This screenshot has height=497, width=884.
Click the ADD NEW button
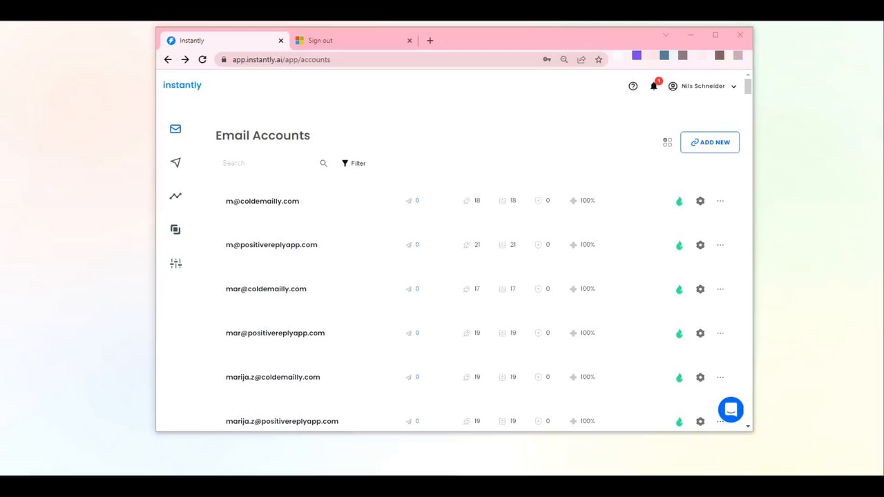point(710,142)
